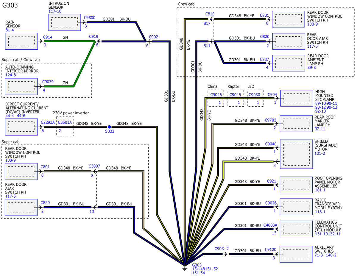The width and height of the screenshot is (357, 276).
Task: Select the Shield Sunshade Motor component box
Action: (296, 154)
